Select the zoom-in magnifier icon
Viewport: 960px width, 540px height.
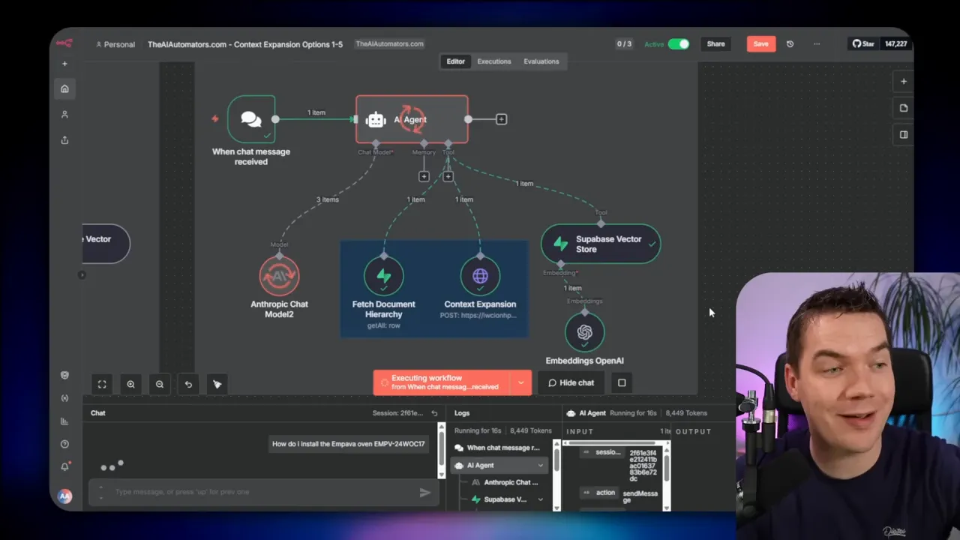pos(131,384)
